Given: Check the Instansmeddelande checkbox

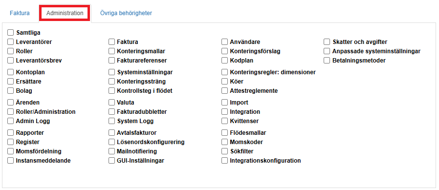Looking at the screenshot, I should [11, 161].
